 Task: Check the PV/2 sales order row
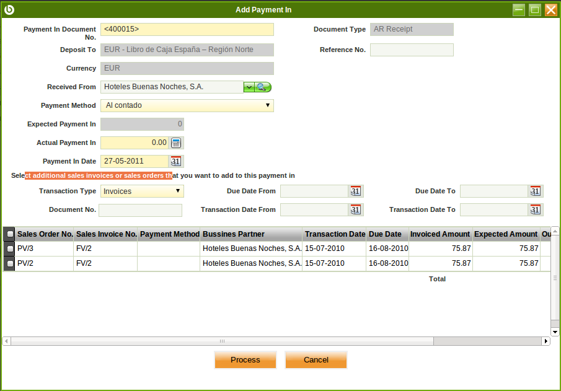coord(9,263)
